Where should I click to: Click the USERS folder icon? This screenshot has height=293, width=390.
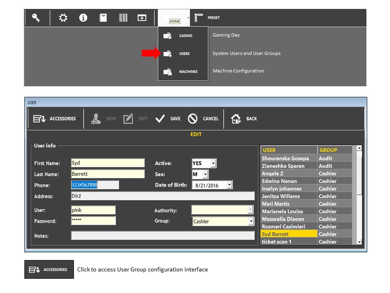point(167,54)
